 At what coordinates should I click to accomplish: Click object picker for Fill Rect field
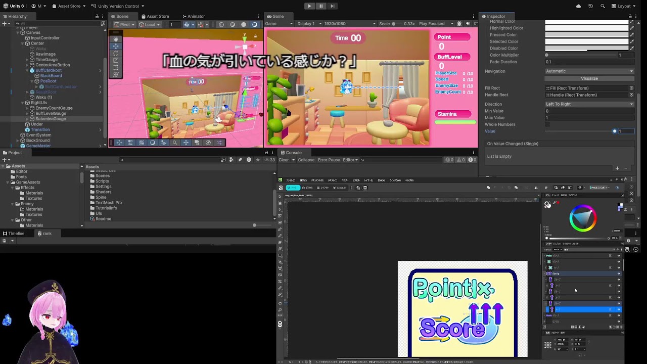coord(631,88)
